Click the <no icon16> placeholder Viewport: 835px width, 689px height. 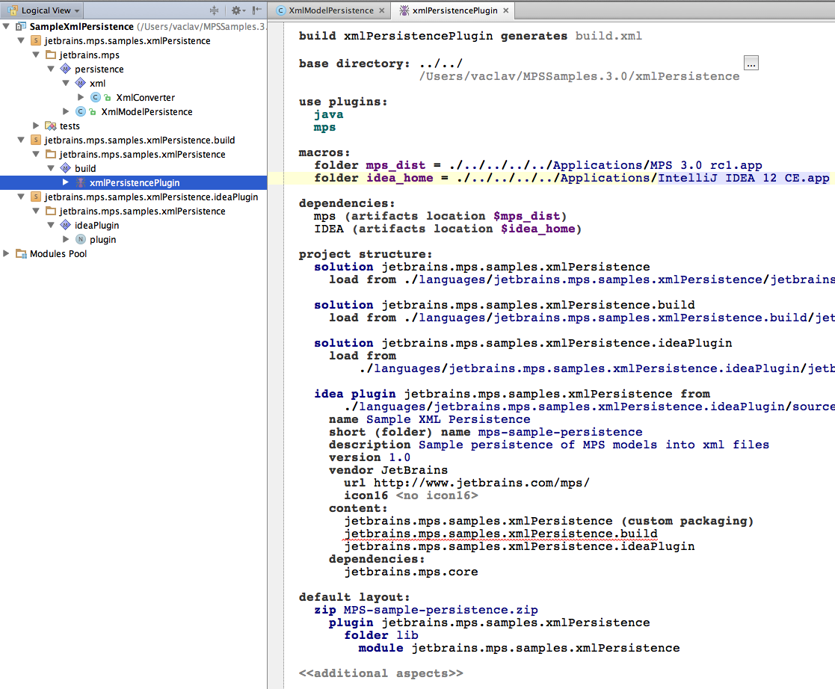[437, 495]
